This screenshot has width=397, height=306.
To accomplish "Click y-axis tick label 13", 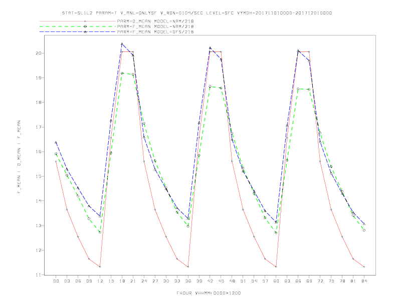I will [39, 225].
